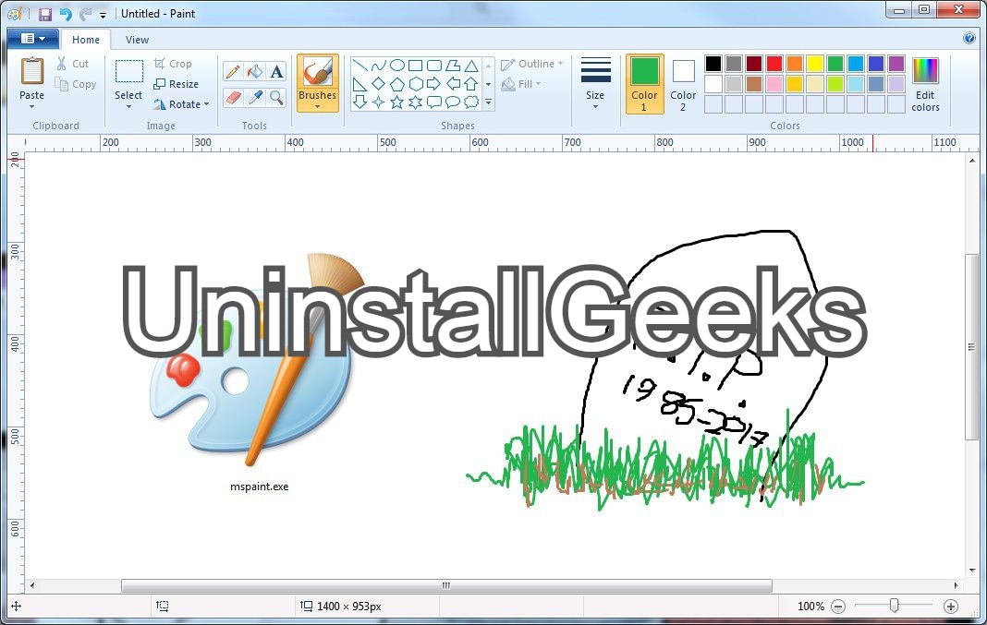Activate Color 2 background selector

pyautogui.click(x=683, y=84)
